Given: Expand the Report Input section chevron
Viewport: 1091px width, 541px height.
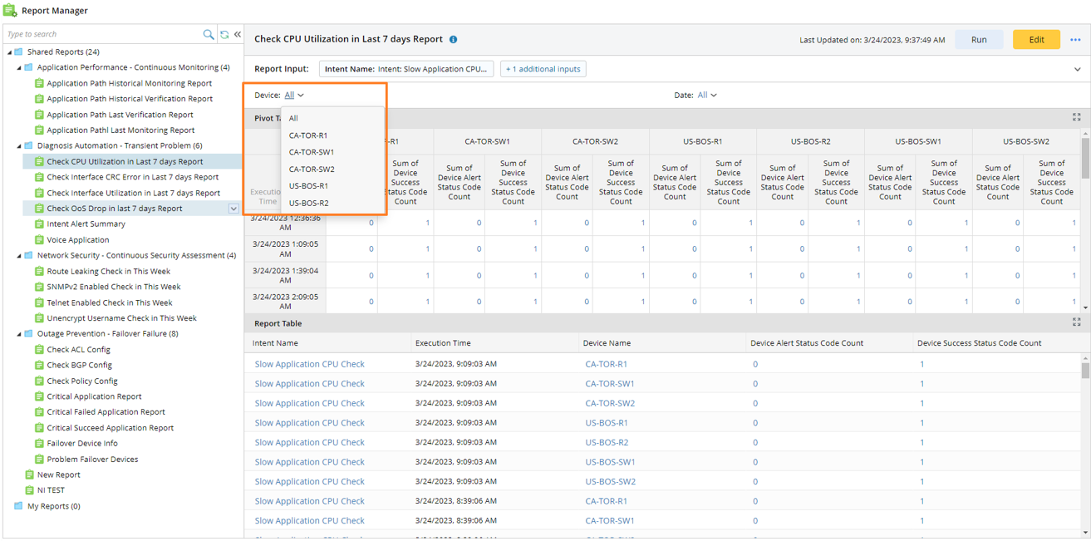Looking at the screenshot, I should point(1077,70).
